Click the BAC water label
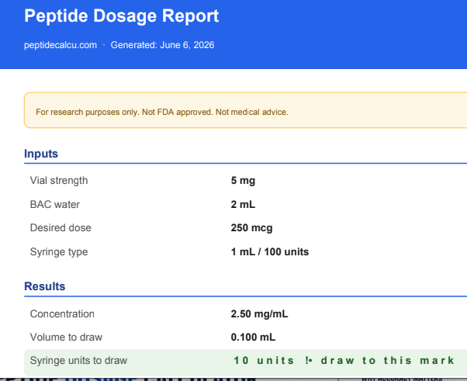Screen dimensions: 467x381 click(55, 204)
